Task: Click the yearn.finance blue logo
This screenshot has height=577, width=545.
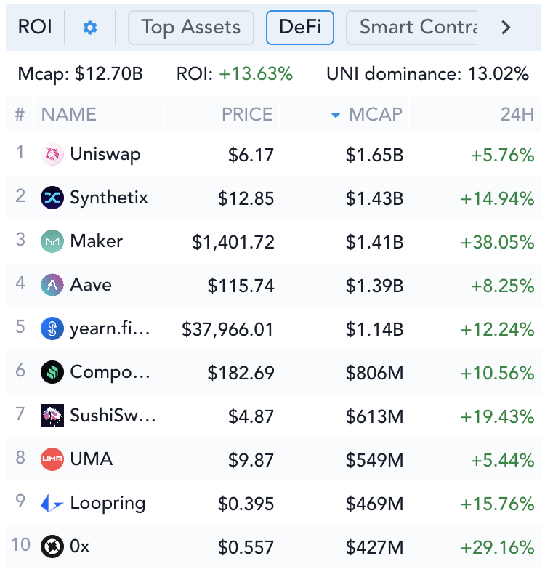Action: [x=52, y=328]
